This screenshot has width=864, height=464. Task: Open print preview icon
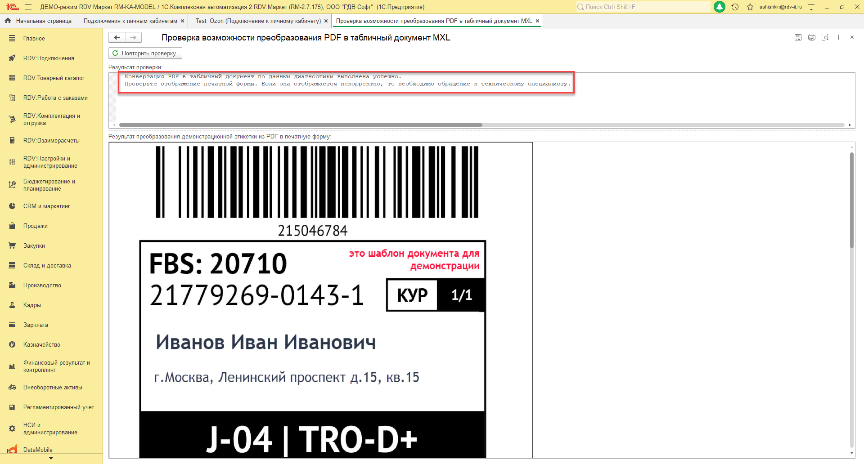825,37
